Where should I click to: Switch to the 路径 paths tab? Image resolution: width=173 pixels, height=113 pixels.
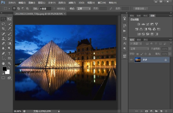(x=146, y=40)
